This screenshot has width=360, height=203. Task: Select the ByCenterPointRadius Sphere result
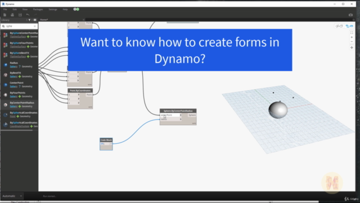pyautogui.click(x=19, y=104)
